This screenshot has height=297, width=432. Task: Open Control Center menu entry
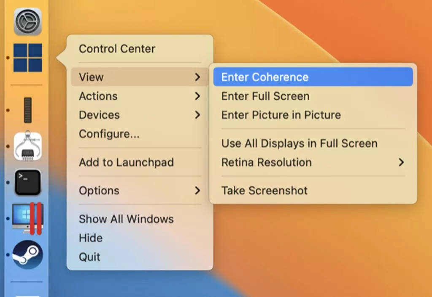point(117,49)
